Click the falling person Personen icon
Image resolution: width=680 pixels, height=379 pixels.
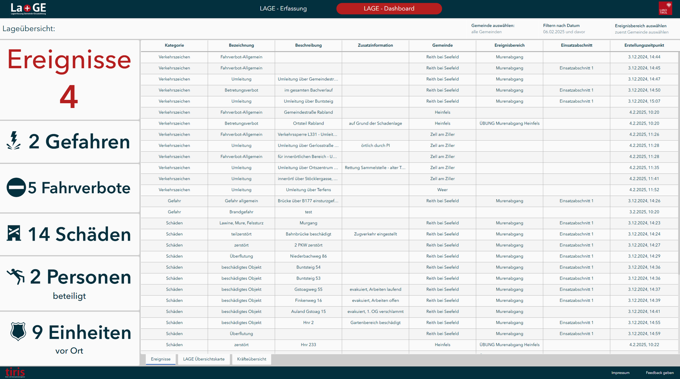[16, 276]
